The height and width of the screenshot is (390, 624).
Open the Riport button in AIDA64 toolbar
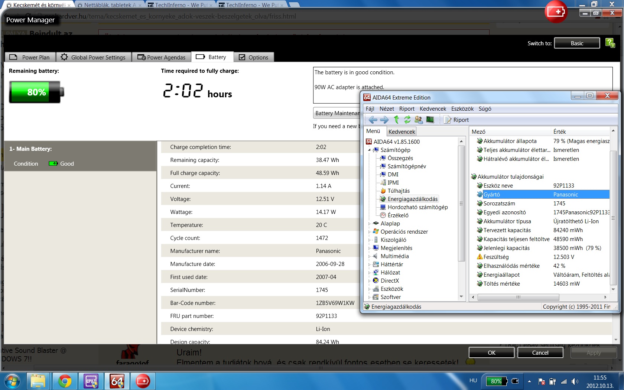[456, 120]
